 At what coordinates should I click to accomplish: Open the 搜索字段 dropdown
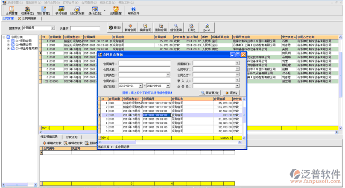[53, 28]
